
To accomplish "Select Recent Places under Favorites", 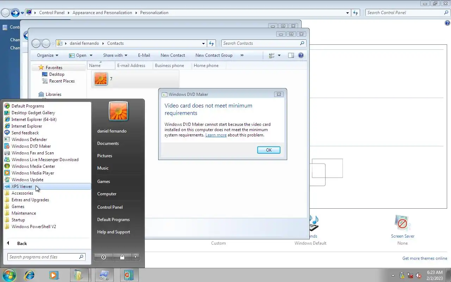I will click(x=62, y=81).
